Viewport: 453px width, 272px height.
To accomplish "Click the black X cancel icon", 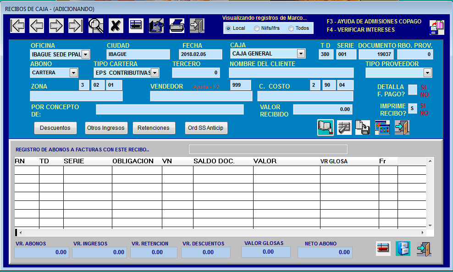I will pyautogui.click(x=116, y=26).
